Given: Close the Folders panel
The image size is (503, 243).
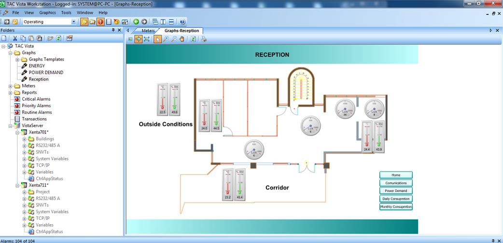Looking at the screenshot, I should pyautogui.click(x=119, y=30).
